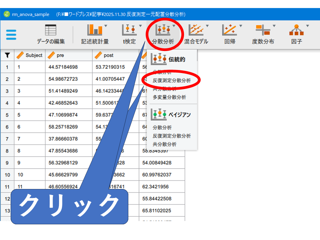Image resolution: width=320 pixels, height=240 pixels.
Task: Open the 度数分布 frequencies icon
Action: click(x=263, y=30)
